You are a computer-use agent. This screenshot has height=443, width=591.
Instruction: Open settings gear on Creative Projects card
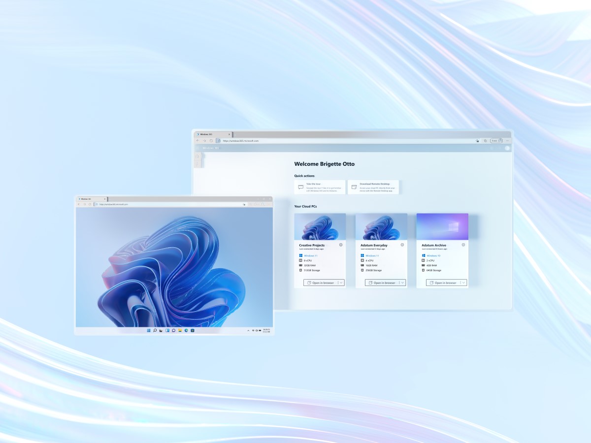[340, 245]
